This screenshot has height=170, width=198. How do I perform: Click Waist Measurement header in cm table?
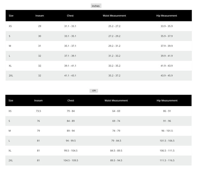[116, 100]
